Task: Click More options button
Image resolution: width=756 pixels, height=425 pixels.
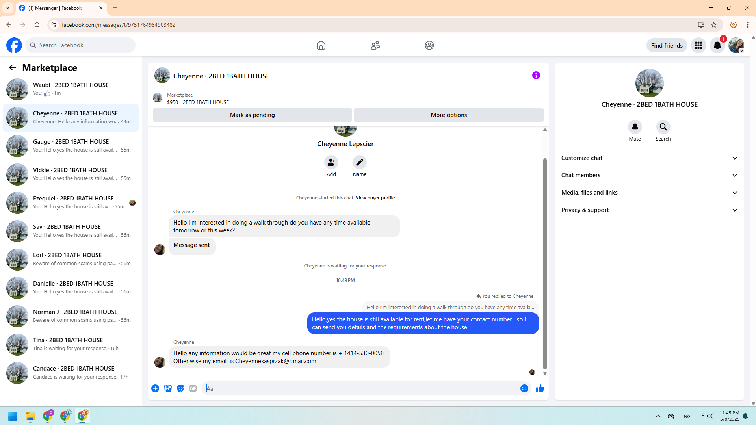Action: click(449, 115)
